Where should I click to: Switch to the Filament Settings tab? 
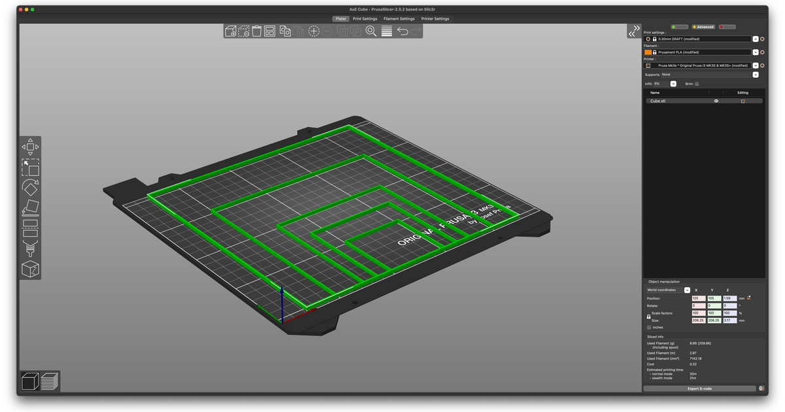399,18
